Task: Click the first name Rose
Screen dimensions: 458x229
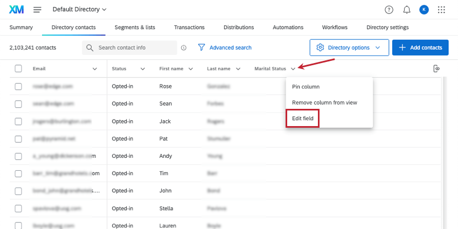Action: (x=165, y=86)
